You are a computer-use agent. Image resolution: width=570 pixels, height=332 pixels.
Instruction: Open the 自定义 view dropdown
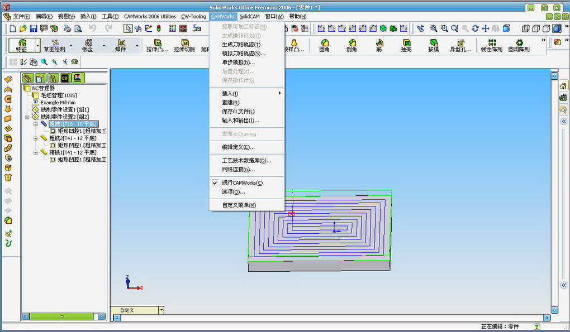tap(161, 310)
